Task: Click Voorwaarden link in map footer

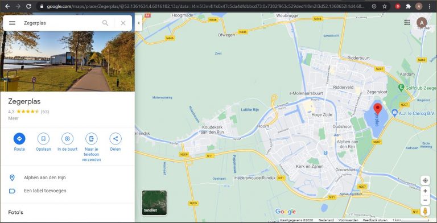Action: (x=348, y=220)
